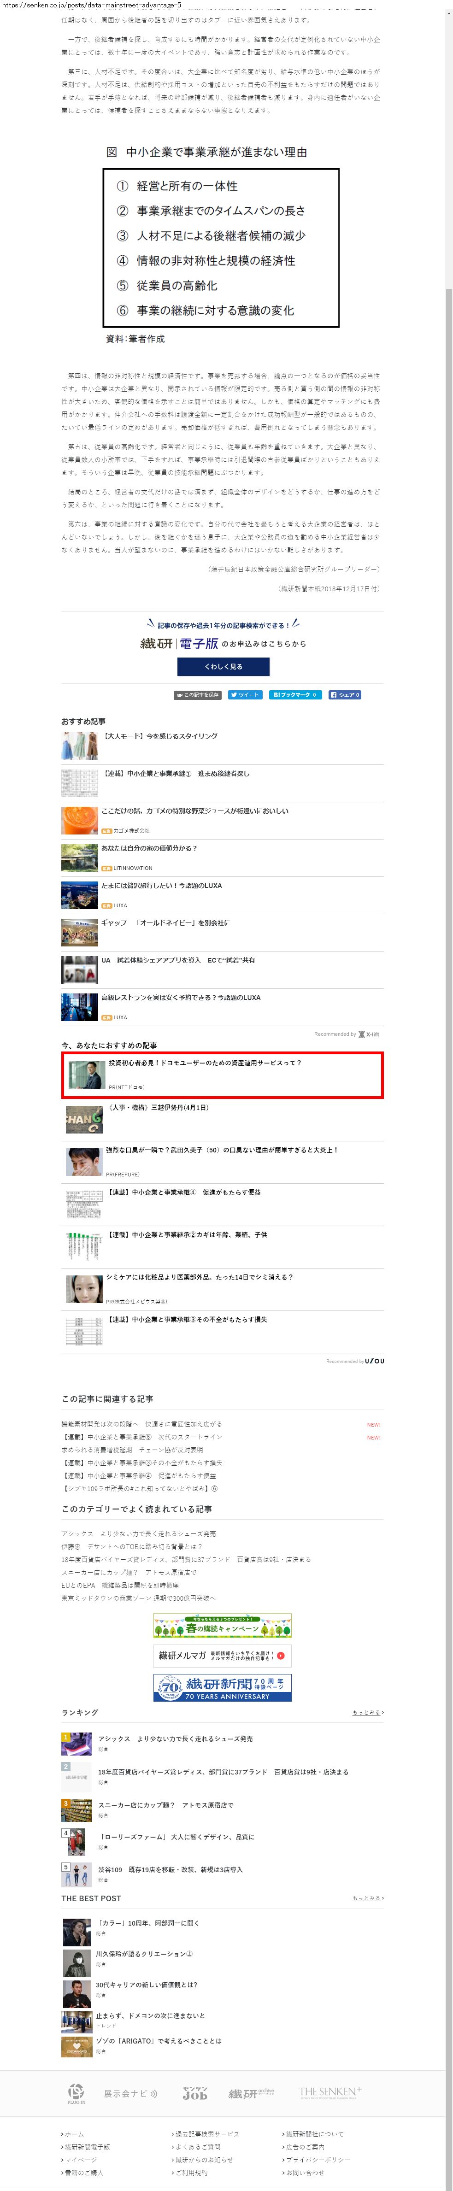
Task: Click もっとみる beside ランキング heading
Action: 368,1713
